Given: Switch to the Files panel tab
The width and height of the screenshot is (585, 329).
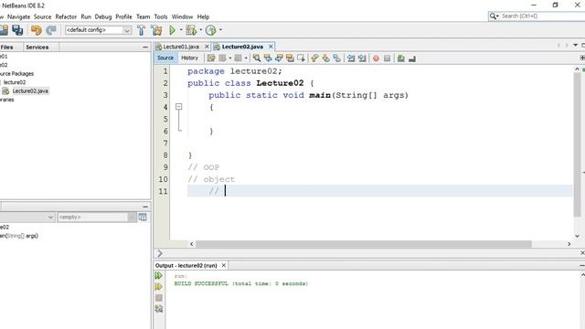Looking at the screenshot, I should (6, 47).
